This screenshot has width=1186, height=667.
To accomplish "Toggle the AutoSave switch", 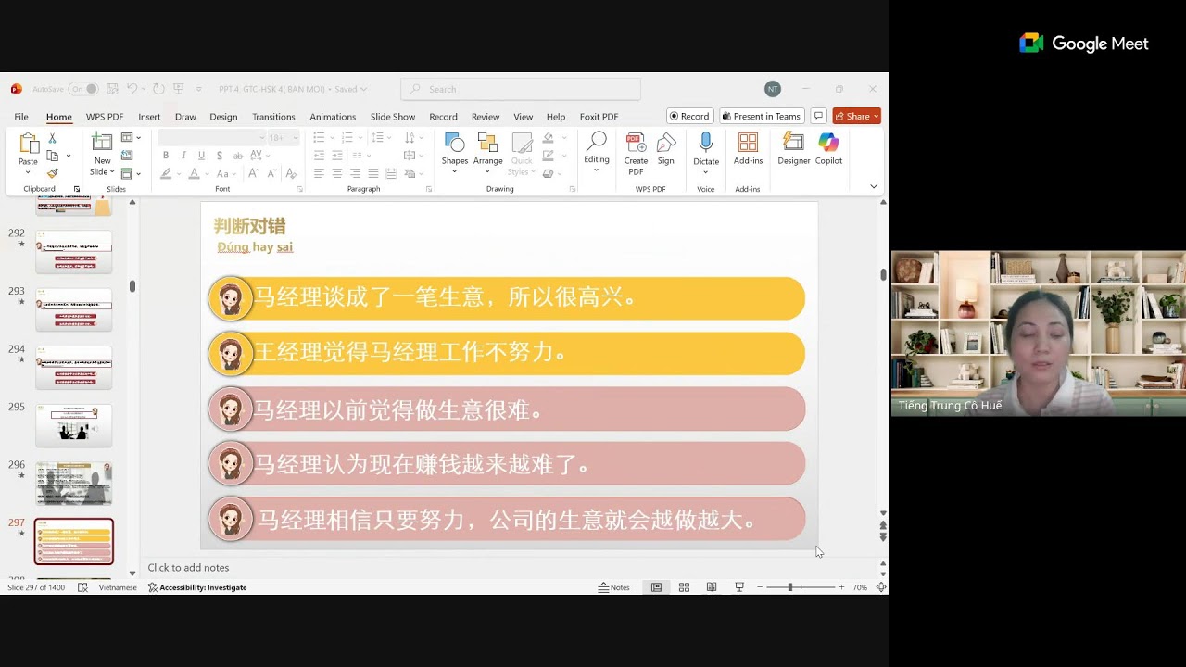I will 83,89.
